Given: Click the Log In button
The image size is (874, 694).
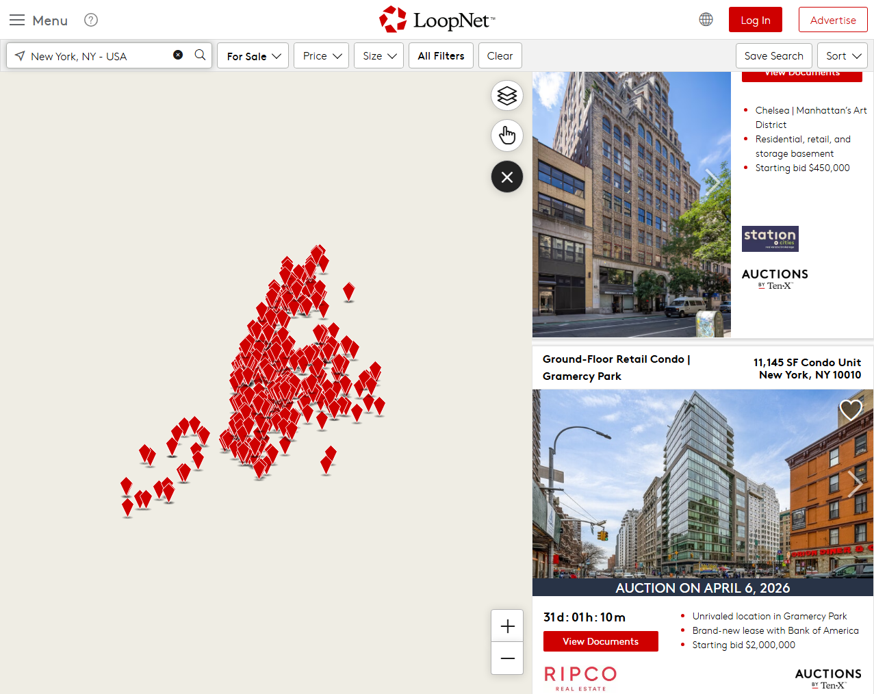Looking at the screenshot, I should [756, 20].
